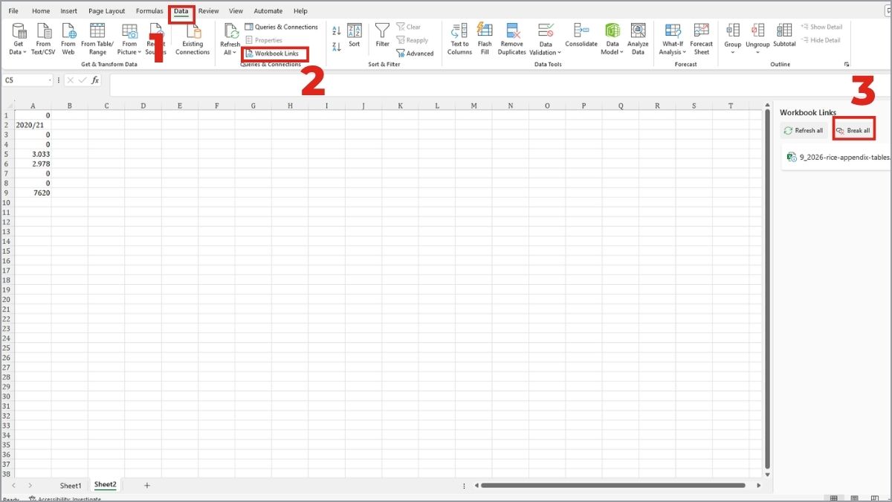
Task: Click Reapply filter
Action: pos(412,40)
